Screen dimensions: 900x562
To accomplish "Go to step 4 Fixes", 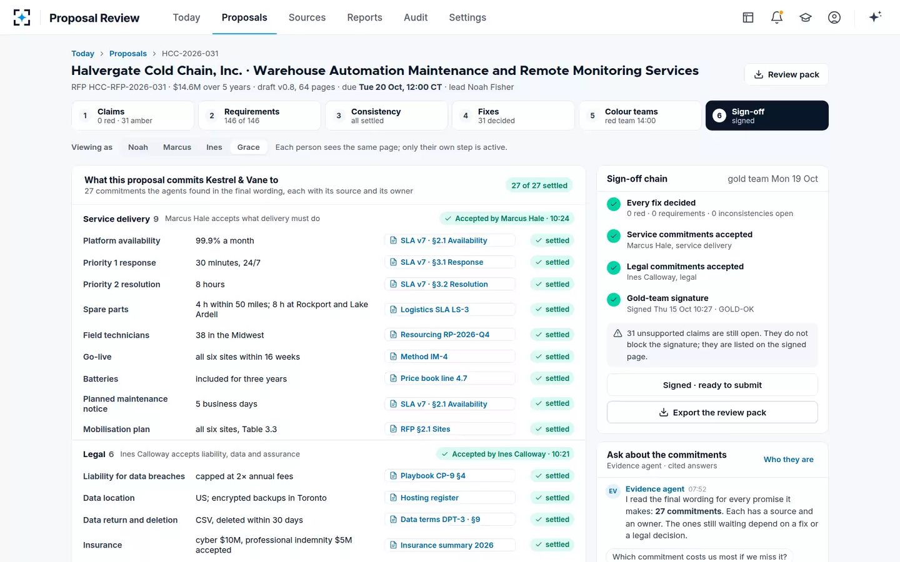I will (513, 116).
